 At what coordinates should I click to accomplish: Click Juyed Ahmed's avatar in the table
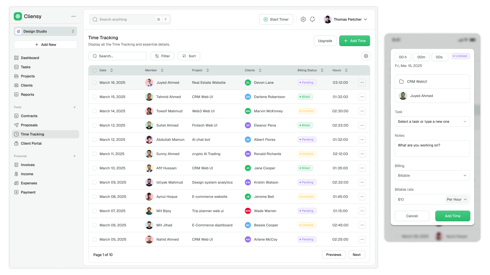point(149,82)
